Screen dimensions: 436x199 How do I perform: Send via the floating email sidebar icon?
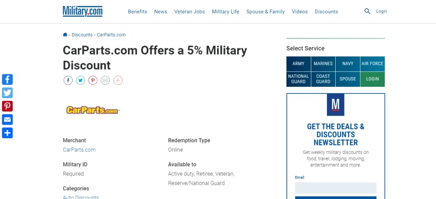point(7,119)
